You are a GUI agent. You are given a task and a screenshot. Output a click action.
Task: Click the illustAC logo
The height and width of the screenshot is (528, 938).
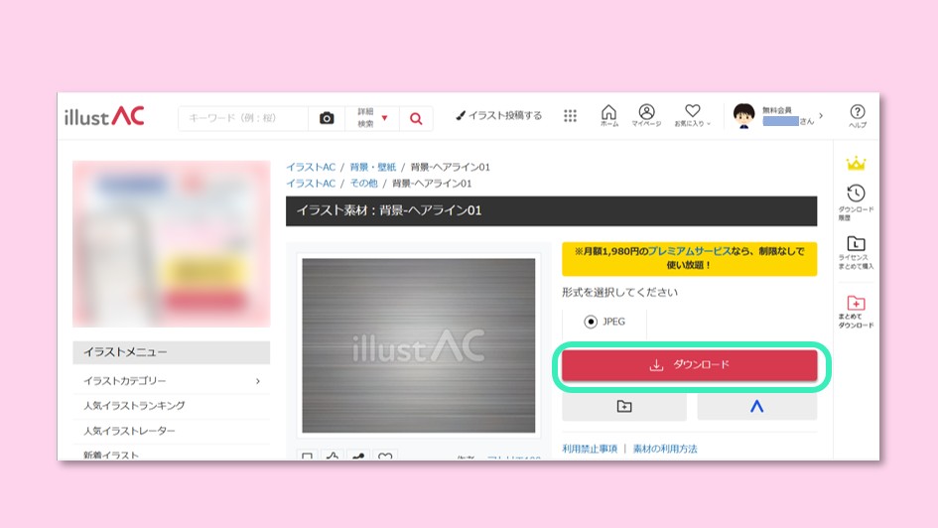coord(104,116)
